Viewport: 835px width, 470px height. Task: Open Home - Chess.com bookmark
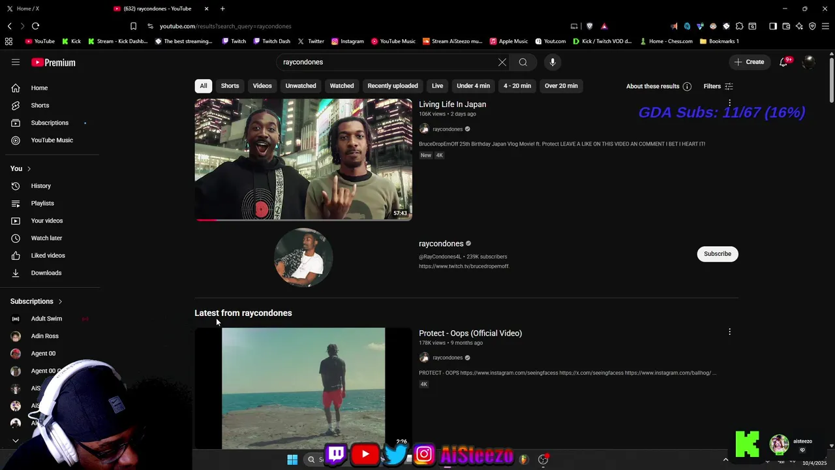pos(666,41)
